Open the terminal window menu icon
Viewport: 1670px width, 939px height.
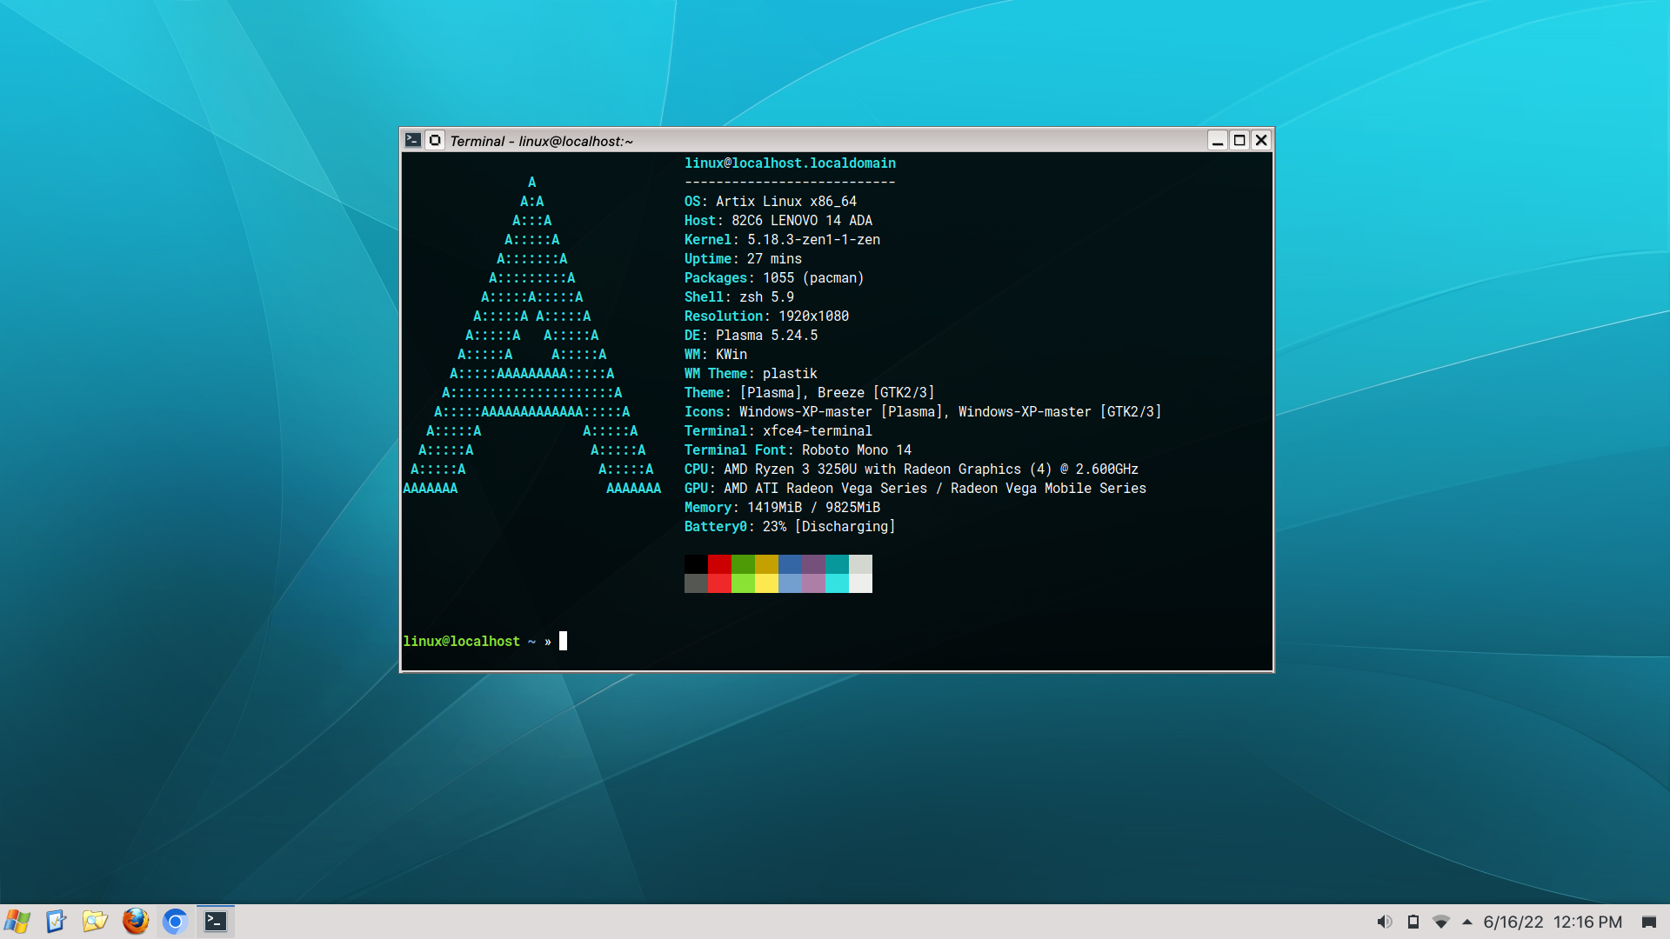coord(413,140)
